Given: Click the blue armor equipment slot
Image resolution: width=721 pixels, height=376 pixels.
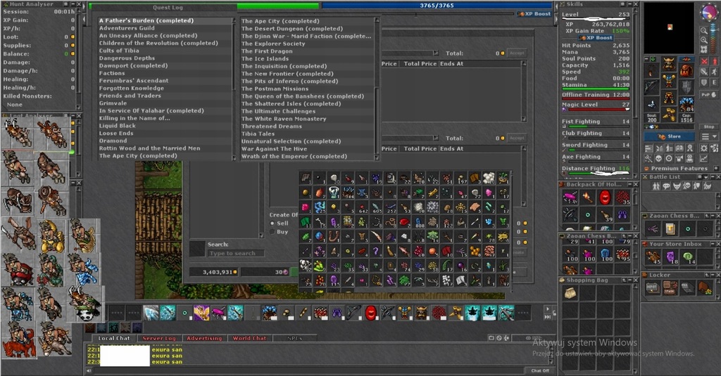Looking at the screenshot, I should coord(669,82).
